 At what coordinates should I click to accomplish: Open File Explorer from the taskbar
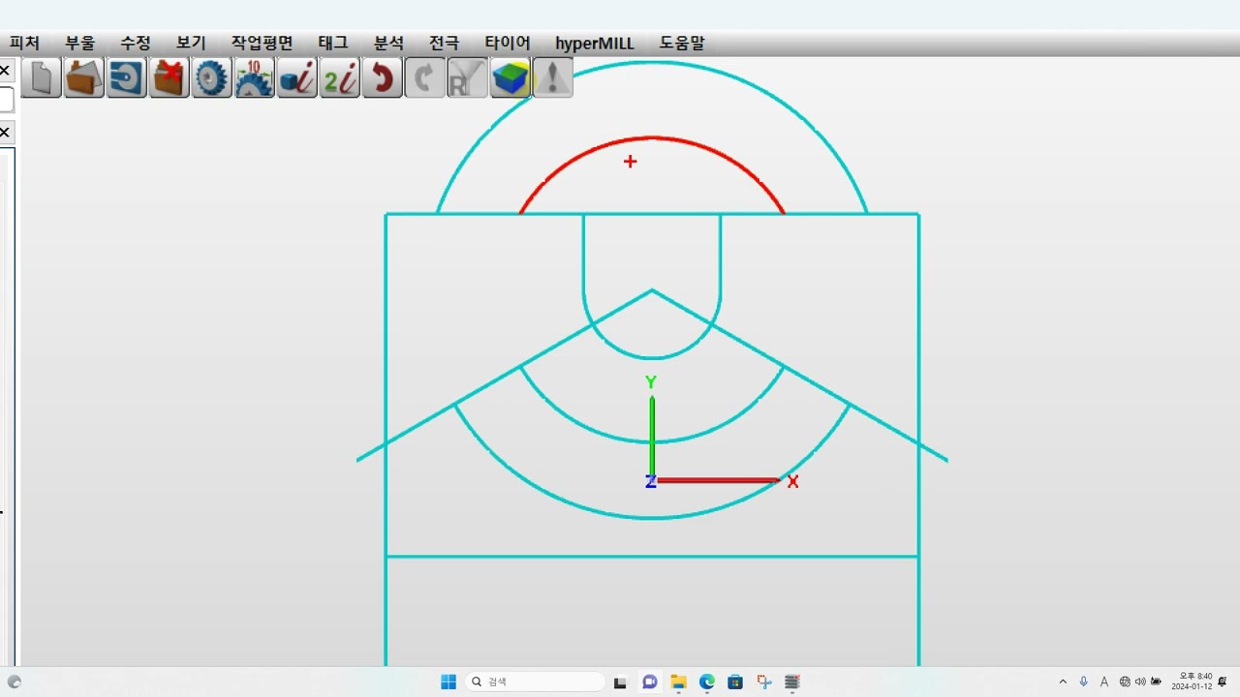(678, 682)
